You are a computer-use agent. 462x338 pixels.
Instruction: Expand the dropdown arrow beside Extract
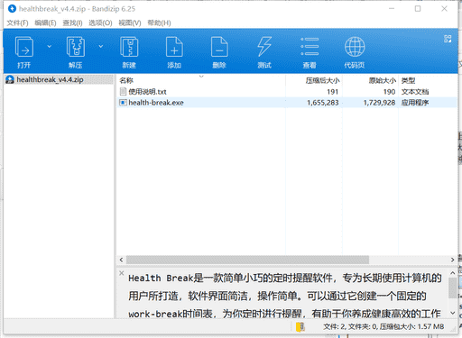pyautogui.click(x=101, y=46)
